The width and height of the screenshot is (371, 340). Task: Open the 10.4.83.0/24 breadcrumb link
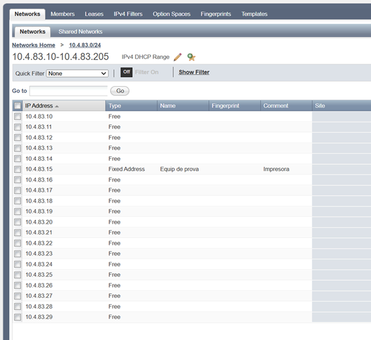point(85,45)
